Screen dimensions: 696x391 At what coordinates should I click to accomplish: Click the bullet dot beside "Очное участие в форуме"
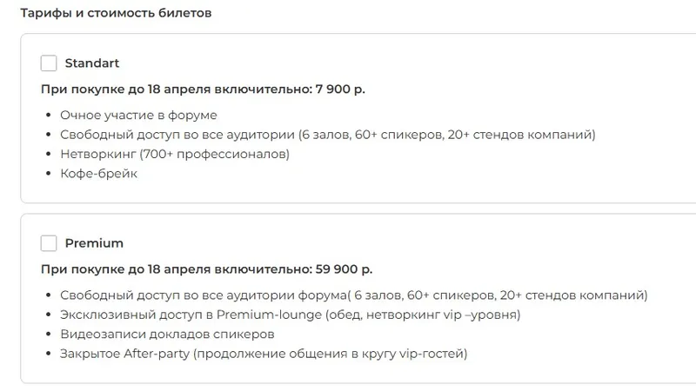[47, 115]
